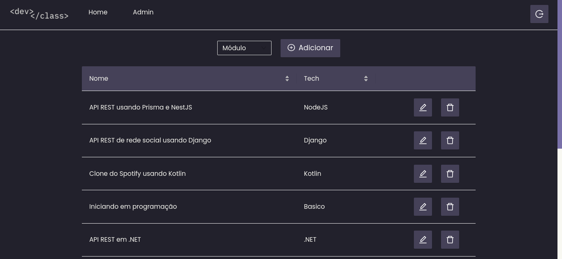This screenshot has height=259, width=562.
Task: Delete the Clone do Spotify usando Kotlin row
Action: (x=450, y=174)
